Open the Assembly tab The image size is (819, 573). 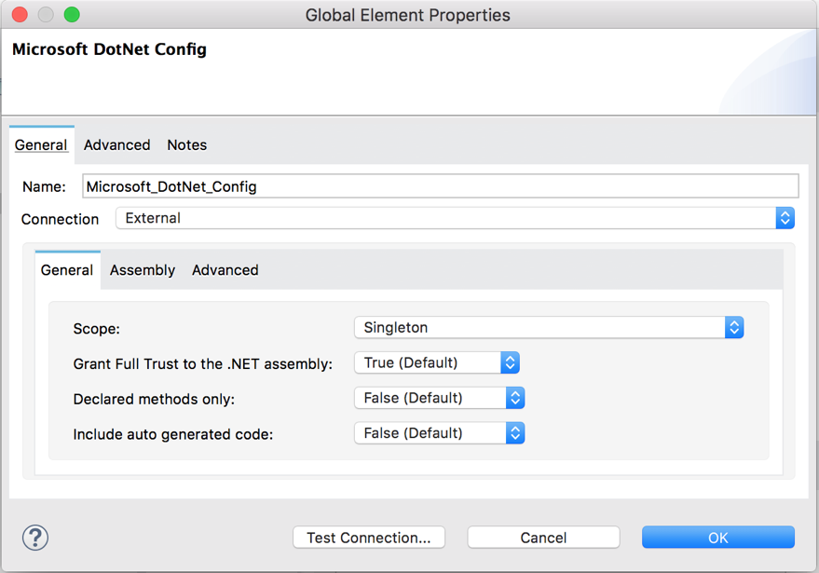tap(142, 269)
